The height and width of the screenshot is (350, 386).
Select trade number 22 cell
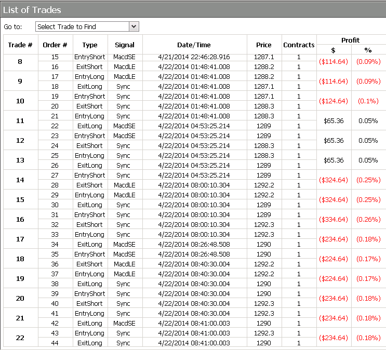pyautogui.click(x=20, y=338)
